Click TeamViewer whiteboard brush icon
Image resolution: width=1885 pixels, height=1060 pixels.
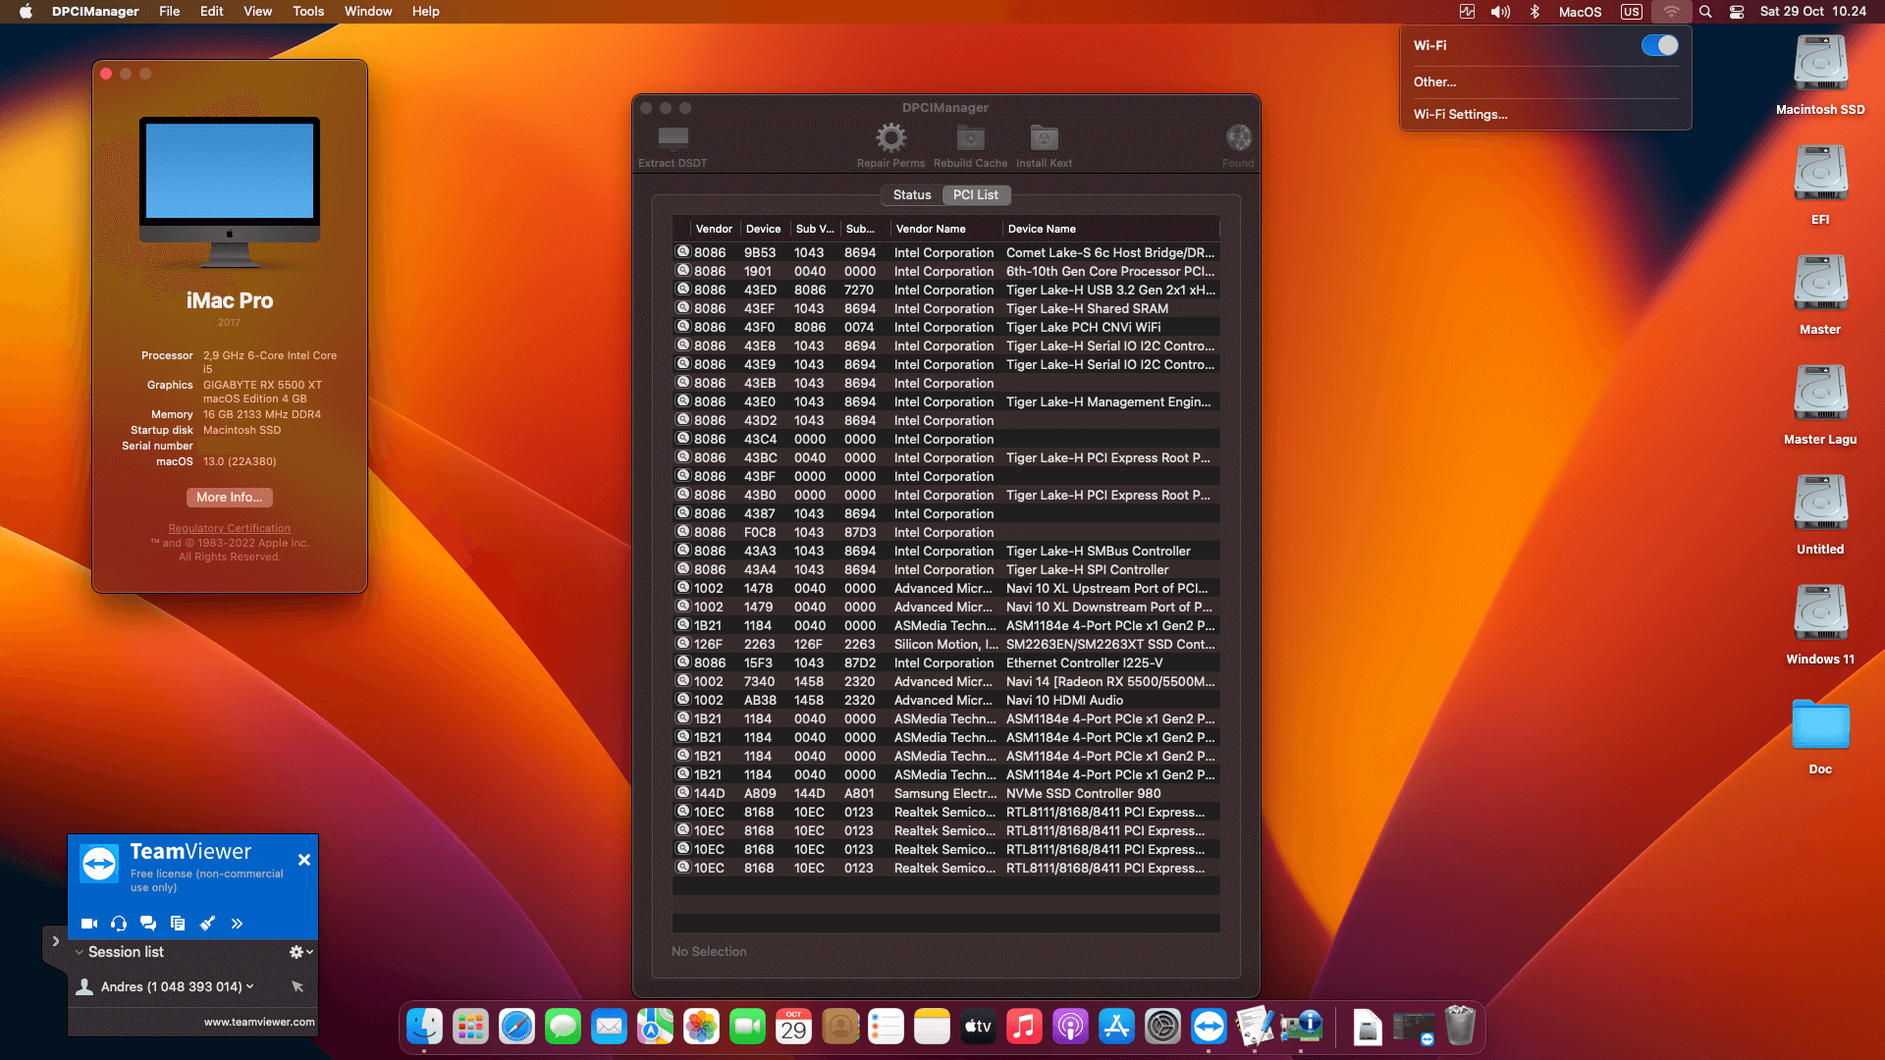pyautogui.click(x=207, y=924)
